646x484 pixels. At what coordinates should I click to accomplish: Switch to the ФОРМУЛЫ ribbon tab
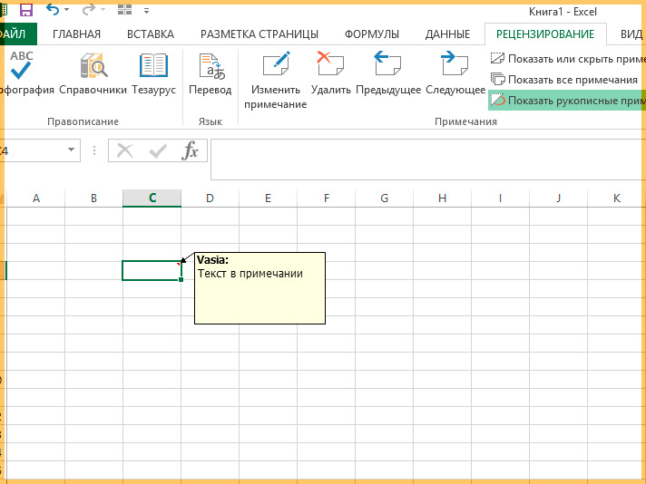coord(372,34)
